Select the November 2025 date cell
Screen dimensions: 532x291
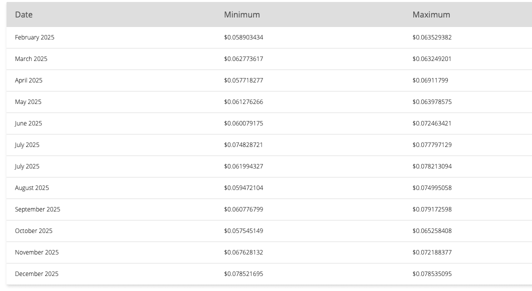tap(37, 252)
